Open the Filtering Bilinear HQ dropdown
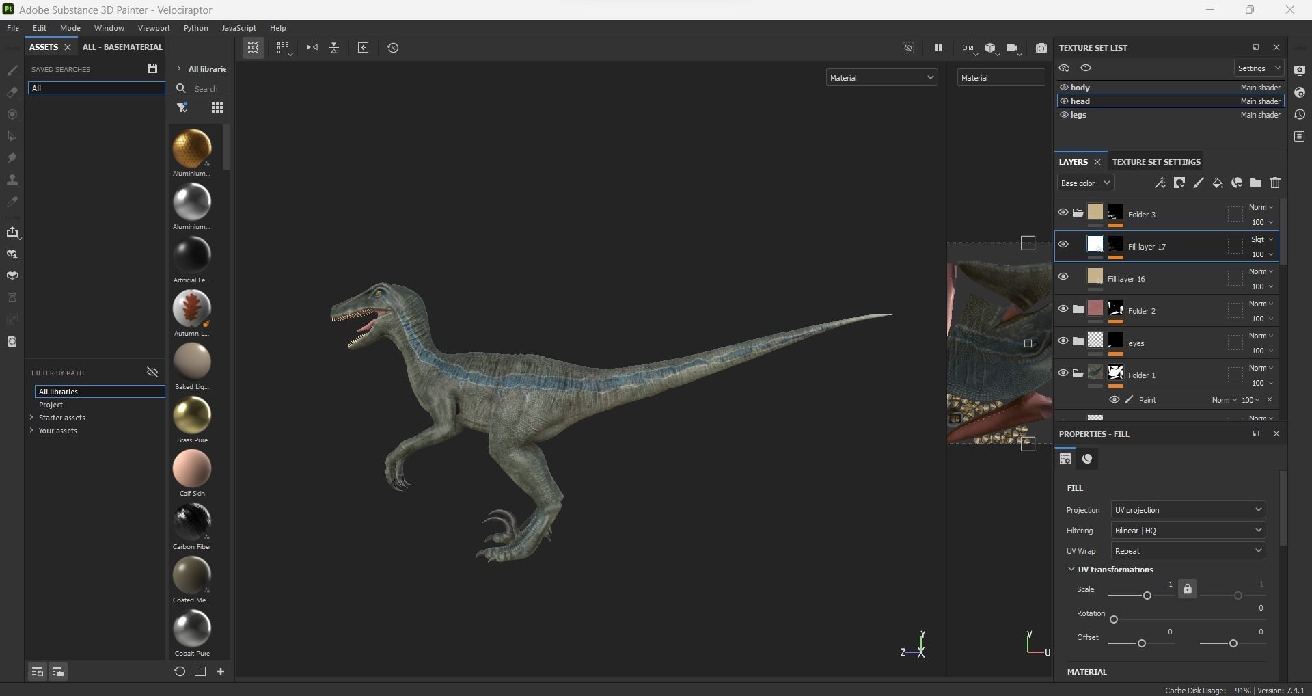This screenshot has height=696, width=1312. click(x=1188, y=531)
